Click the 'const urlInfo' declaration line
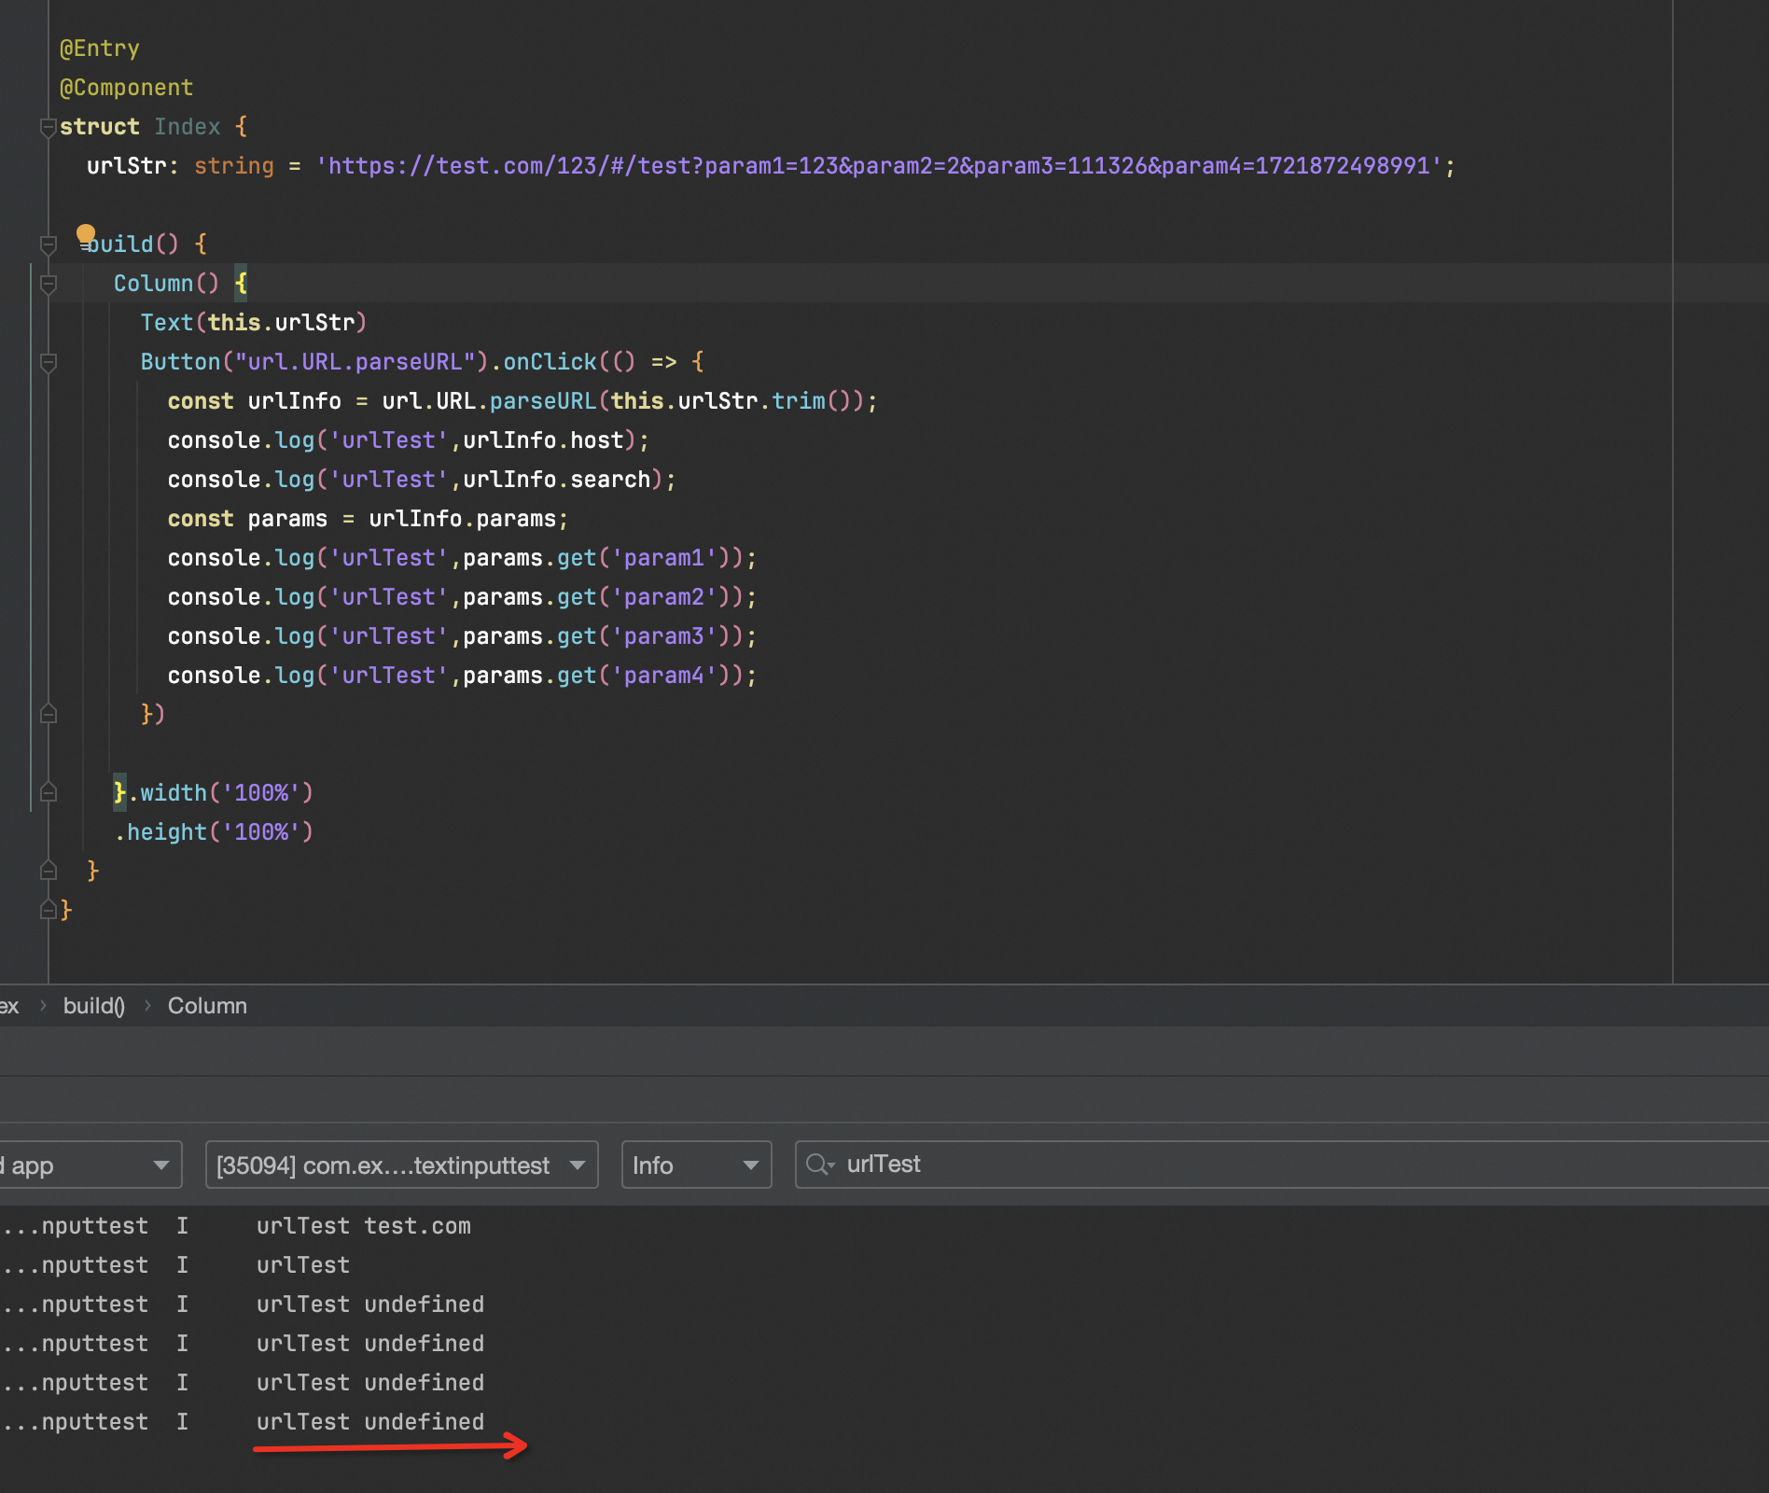 click(522, 401)
